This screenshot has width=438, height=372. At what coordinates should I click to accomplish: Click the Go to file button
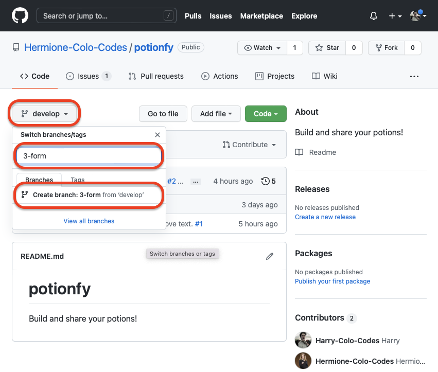point(163,114)
